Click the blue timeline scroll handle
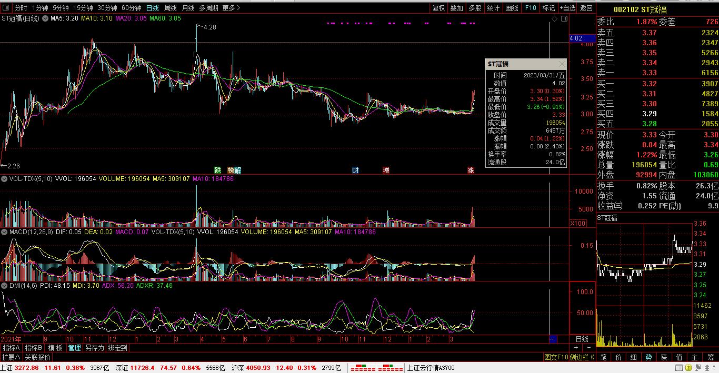 553,339
